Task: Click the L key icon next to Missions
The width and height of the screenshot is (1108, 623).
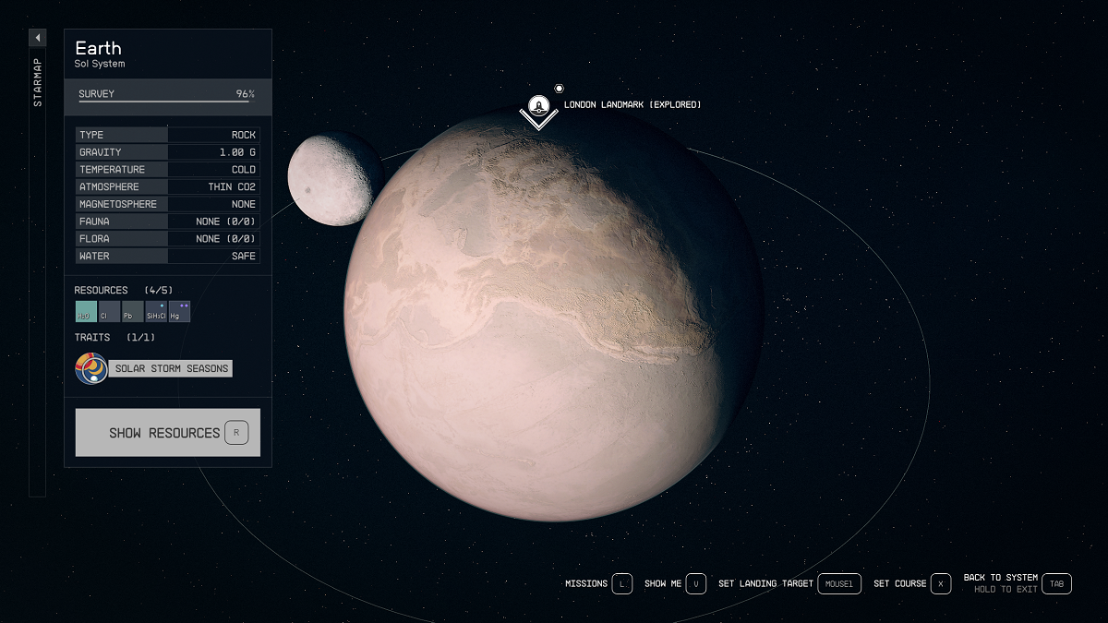Action: click(x=621, y=583)
